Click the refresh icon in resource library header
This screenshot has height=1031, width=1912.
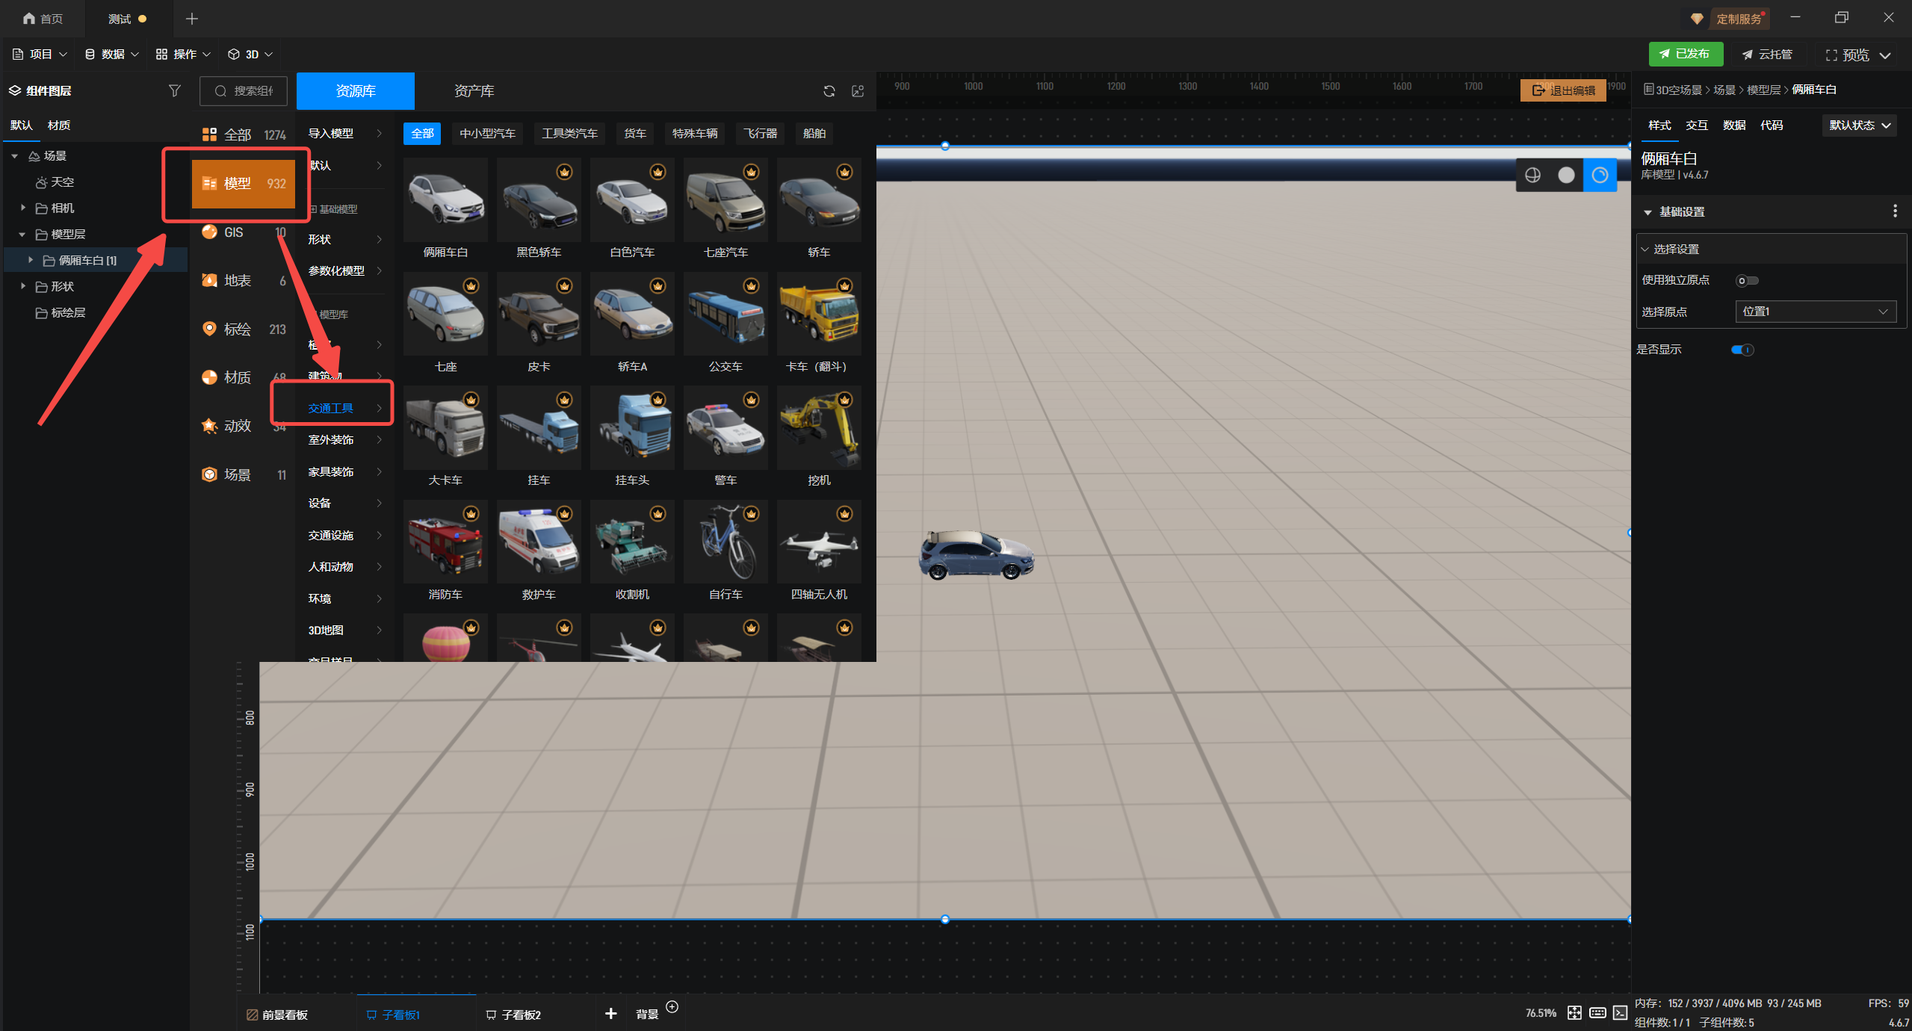pos(829,91)
